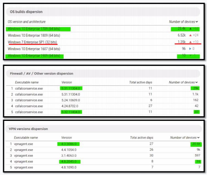This screenshot has width=207, height=175.
Task: Select csfalconservice.exe version 4.24.8702.0 row
Action: click(x=71, y=106)
